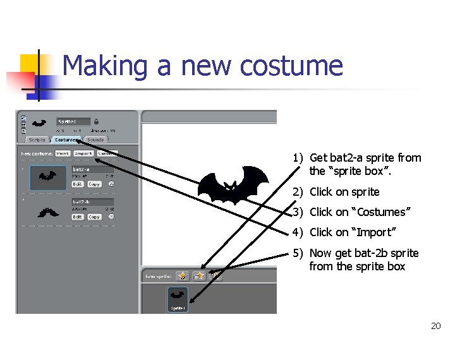Image resolution: width=455 pixels, height=341 pixels.
Task: Click the slide title 'Making a new costume'
Action: 203,66
